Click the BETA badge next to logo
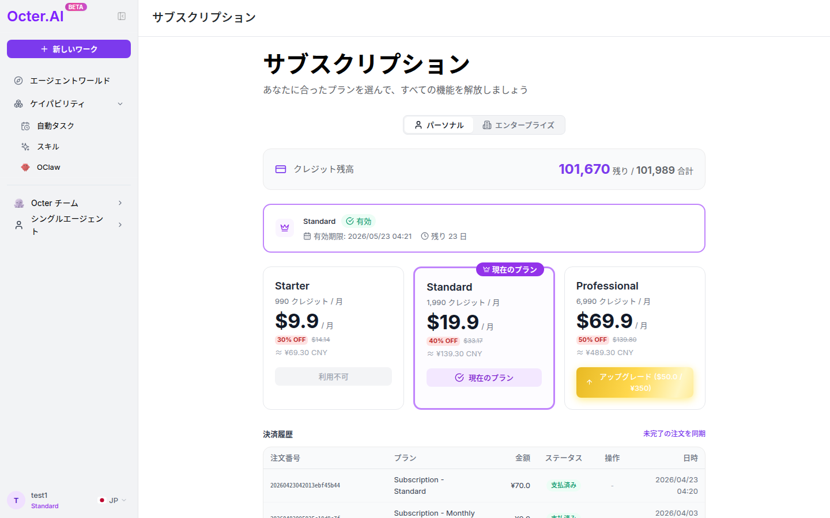 point(76,7)
